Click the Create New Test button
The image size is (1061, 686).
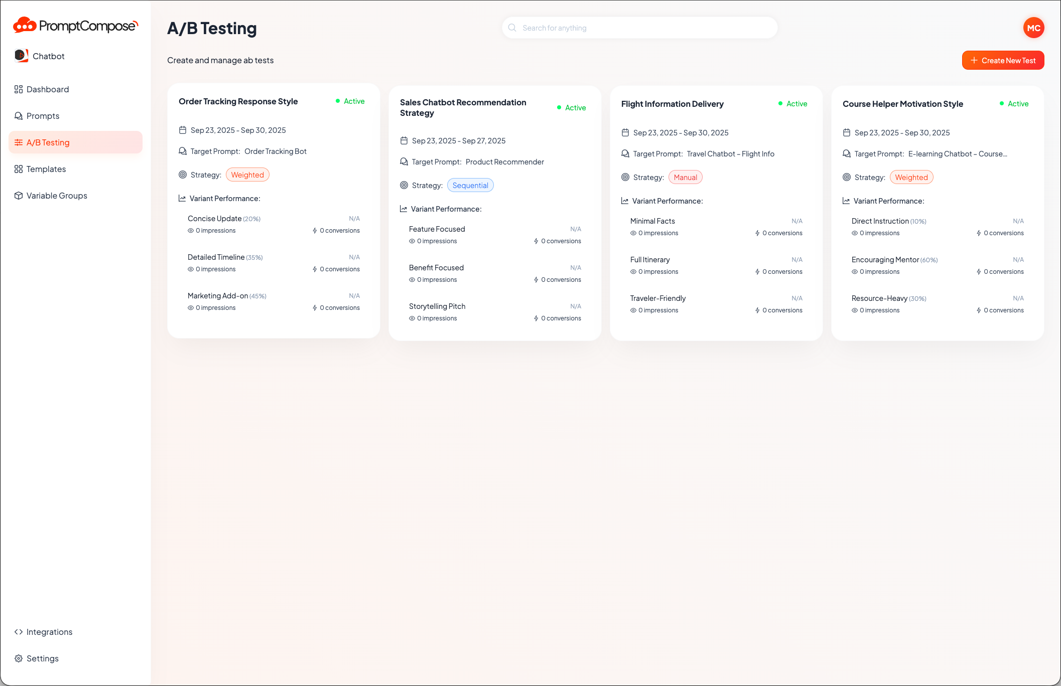(x=1003, y=60)
